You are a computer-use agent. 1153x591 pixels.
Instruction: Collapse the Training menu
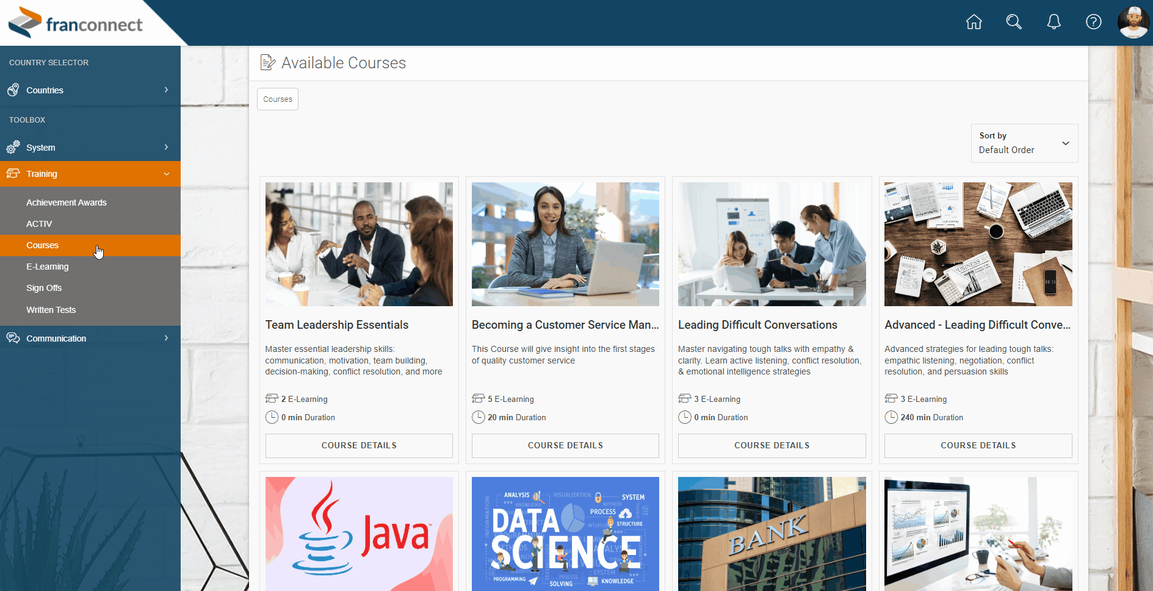(x=166, y=174)
